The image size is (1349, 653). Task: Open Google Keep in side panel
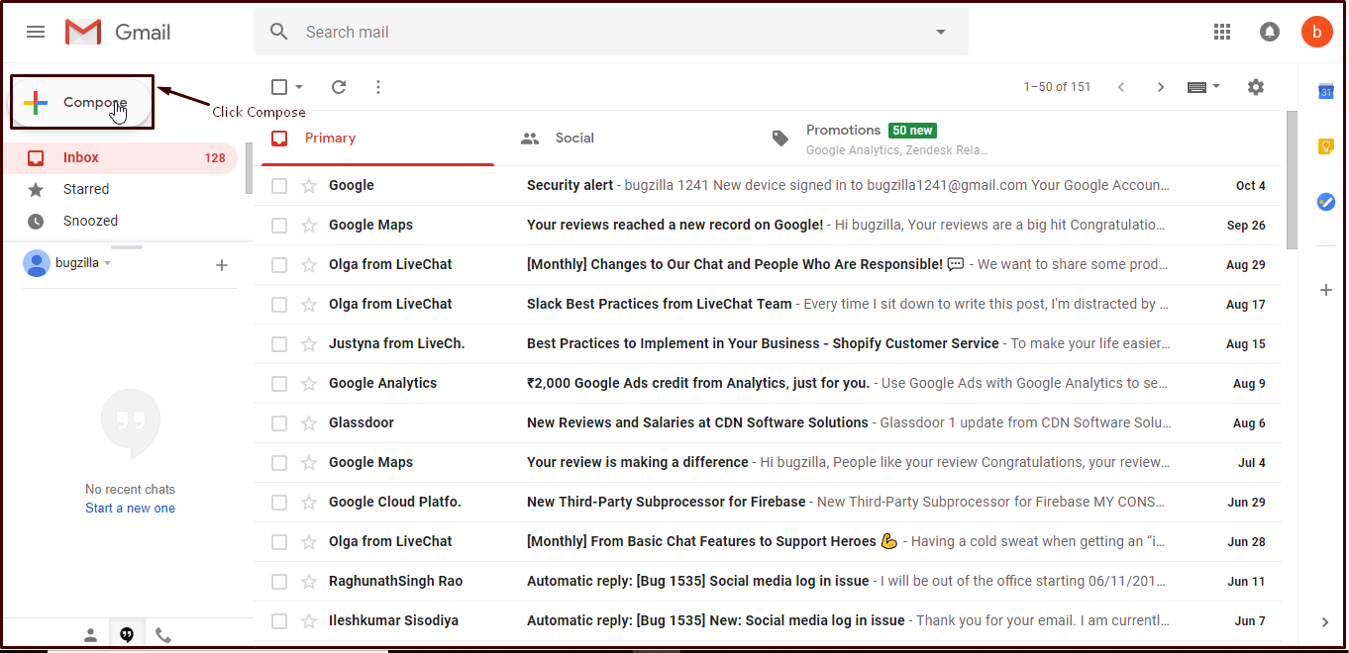click(1325, 146)
